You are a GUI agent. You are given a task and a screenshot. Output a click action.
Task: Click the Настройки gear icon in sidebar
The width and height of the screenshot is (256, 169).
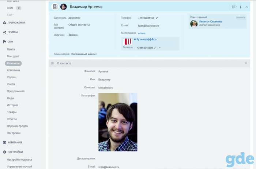(4, 152)
